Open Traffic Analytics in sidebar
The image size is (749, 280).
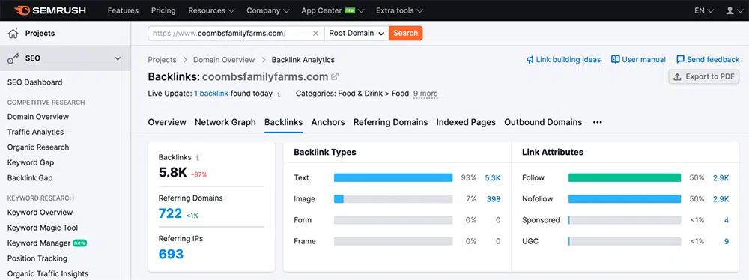pos(35,132)
